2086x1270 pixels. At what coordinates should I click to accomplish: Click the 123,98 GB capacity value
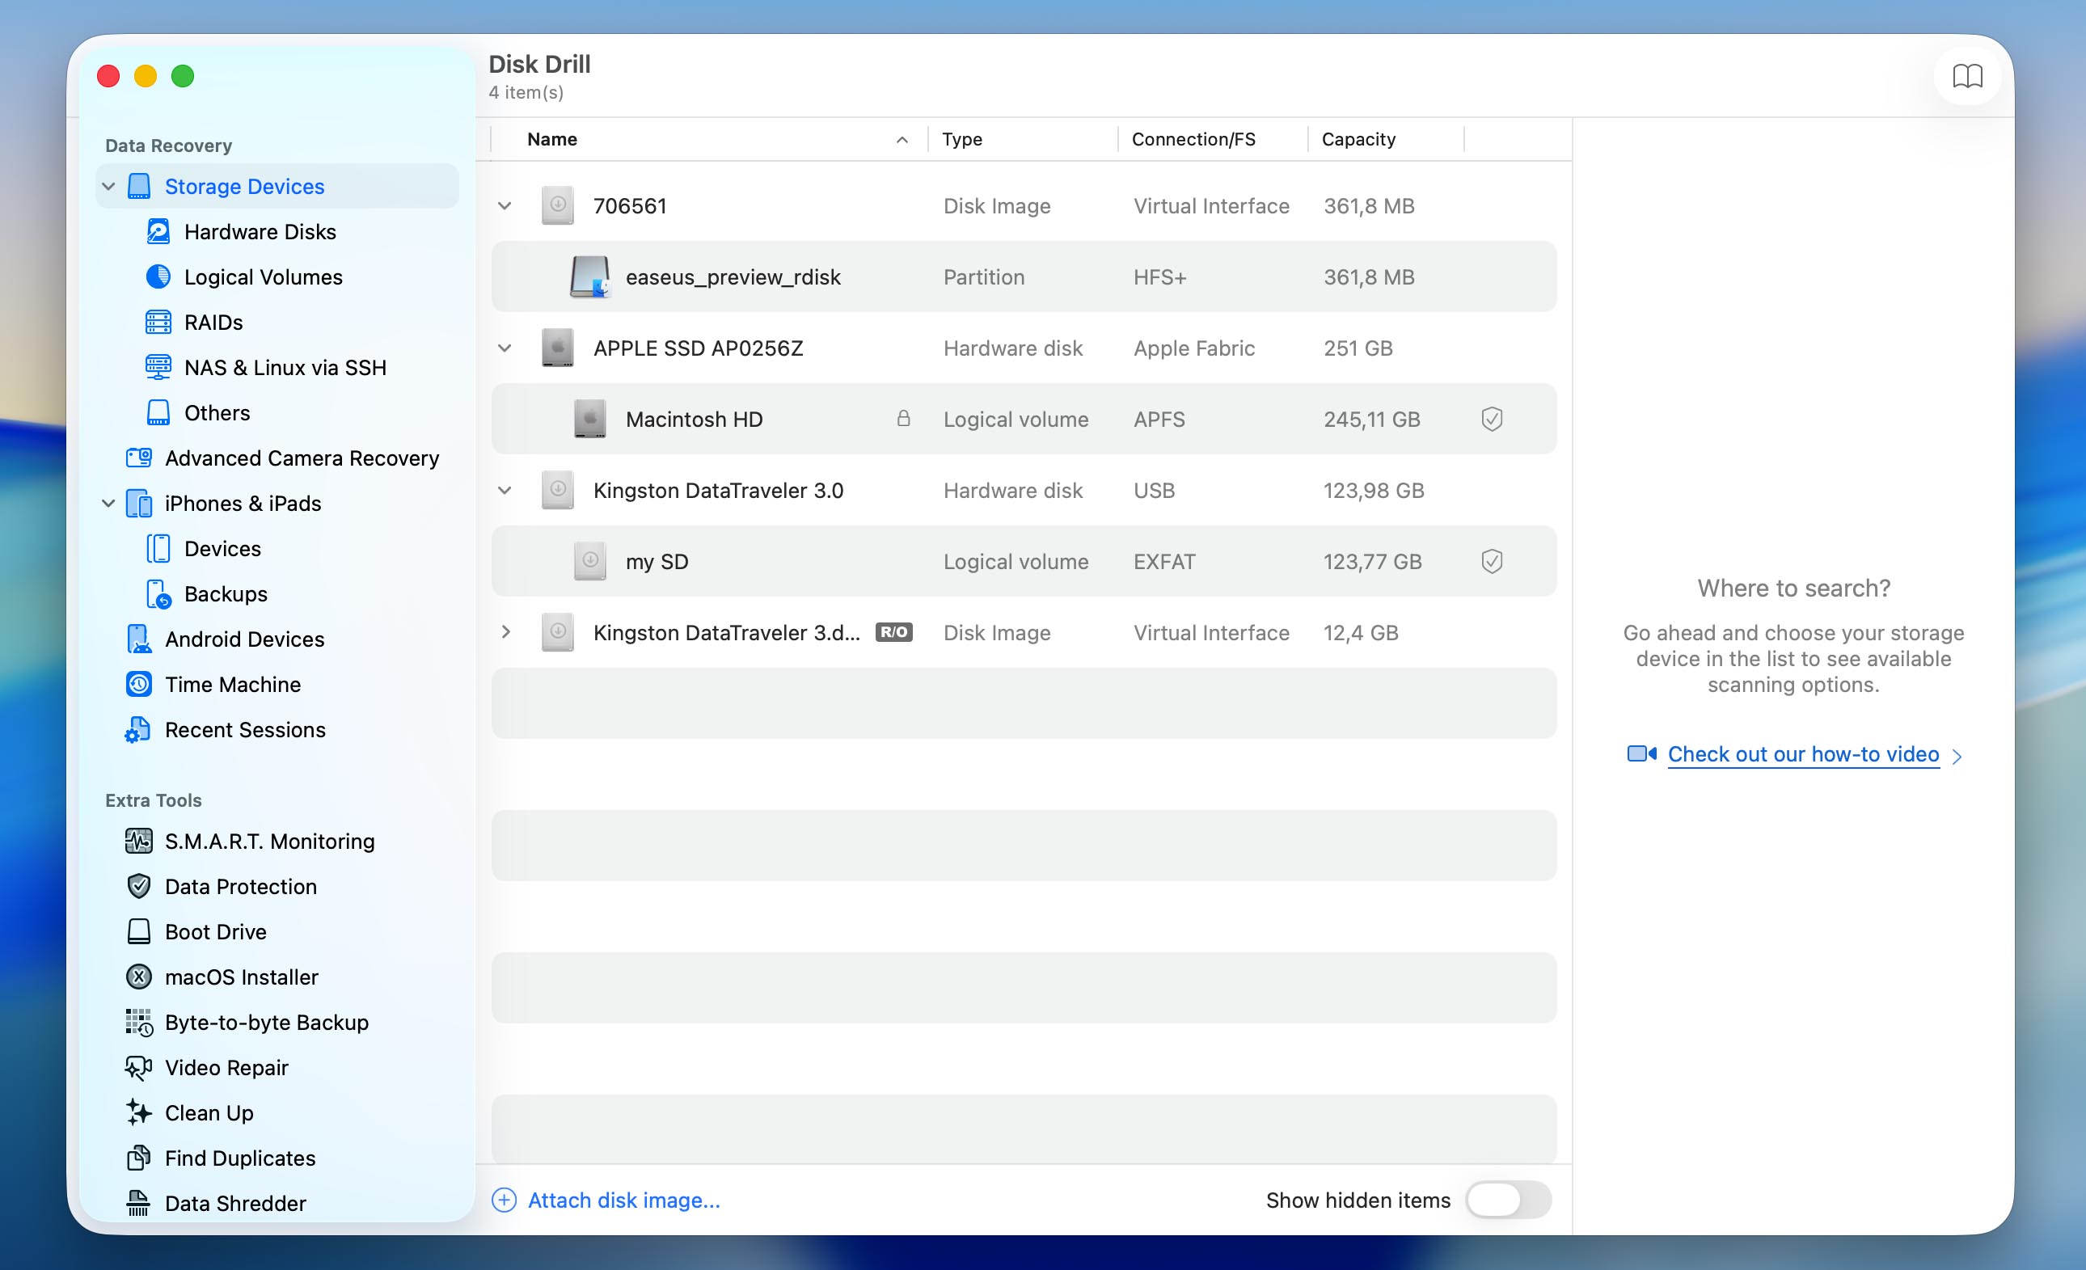(x=1373, y=490)
